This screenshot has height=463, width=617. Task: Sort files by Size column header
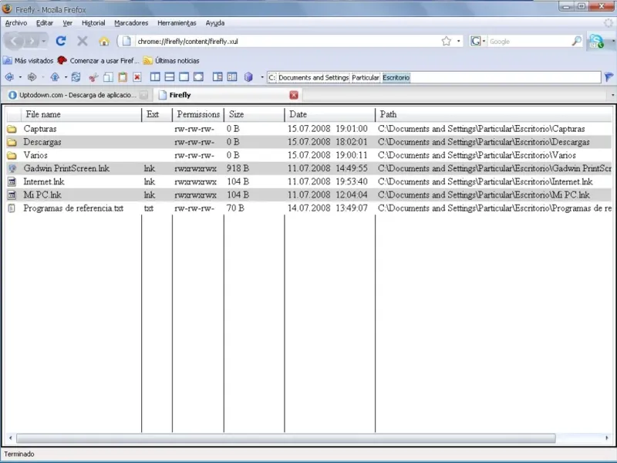pos(254,114)
